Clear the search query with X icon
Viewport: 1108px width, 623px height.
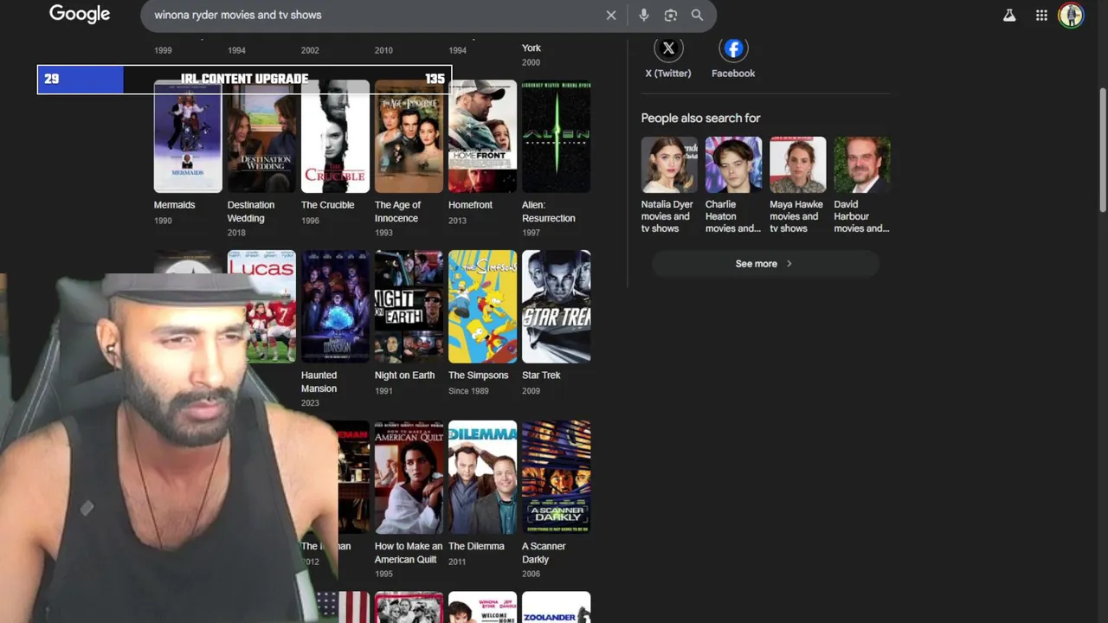tap(611, 15)
